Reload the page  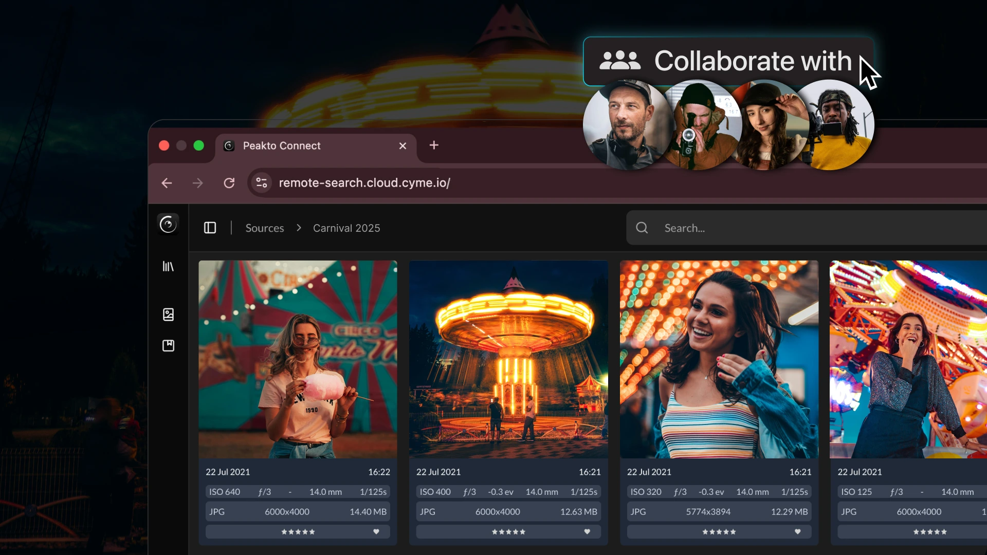pos(229,183)
